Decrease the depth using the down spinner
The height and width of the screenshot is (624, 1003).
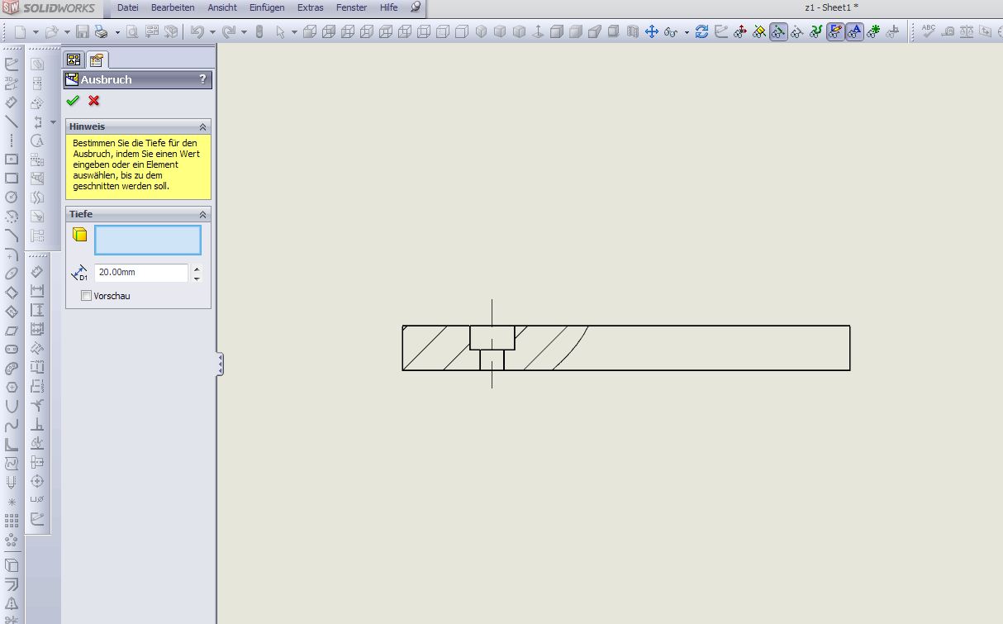(x=197, y=278)
